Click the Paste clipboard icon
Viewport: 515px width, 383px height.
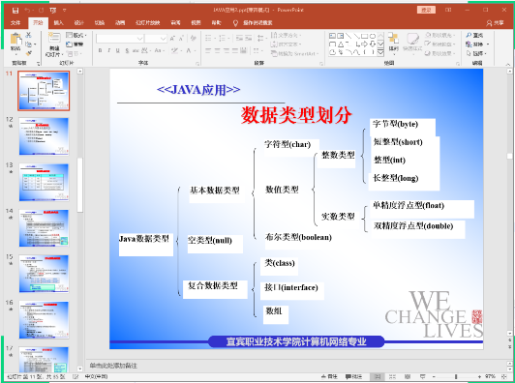(x=15, y=40)
